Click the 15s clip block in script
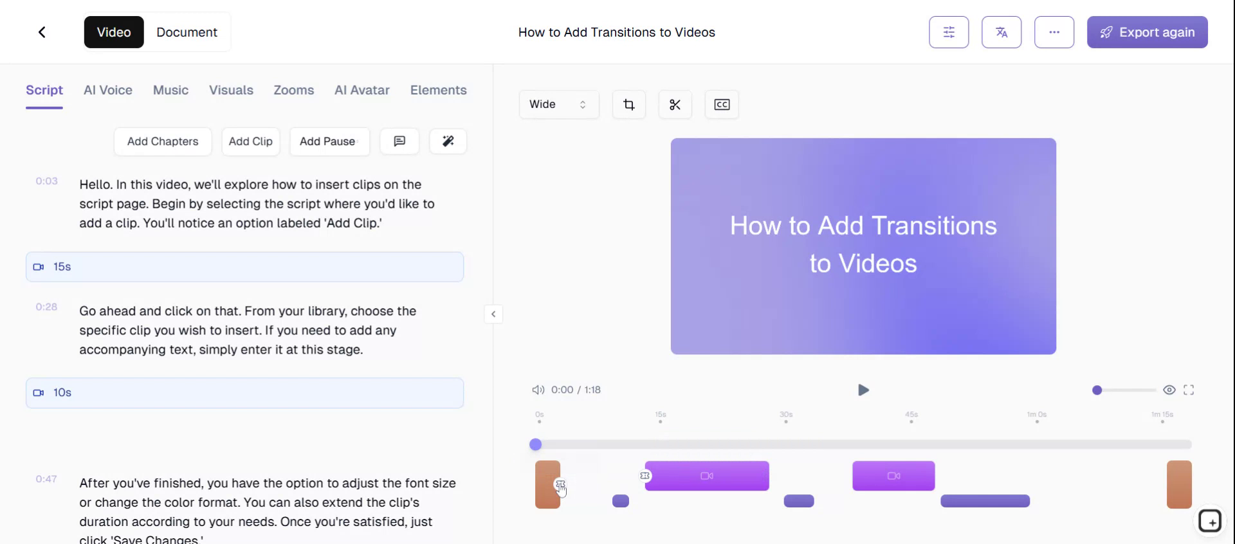The height and width of the screenshot is (544, 1235). coord(244,267)
